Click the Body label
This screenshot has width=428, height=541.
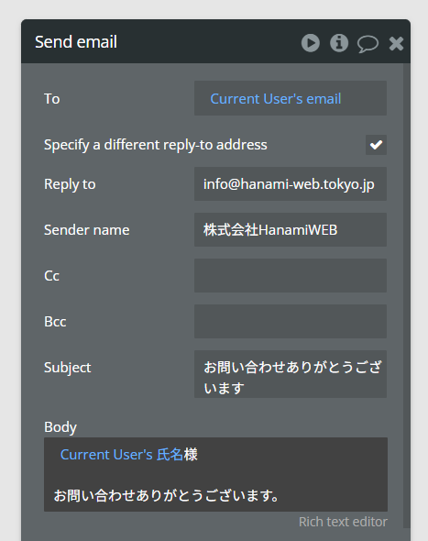click(x=60, y=427)
